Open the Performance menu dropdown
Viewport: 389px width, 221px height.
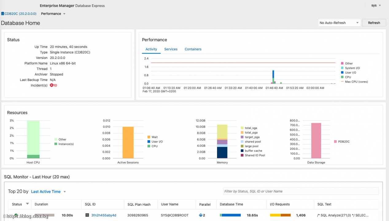click(53, 14)
